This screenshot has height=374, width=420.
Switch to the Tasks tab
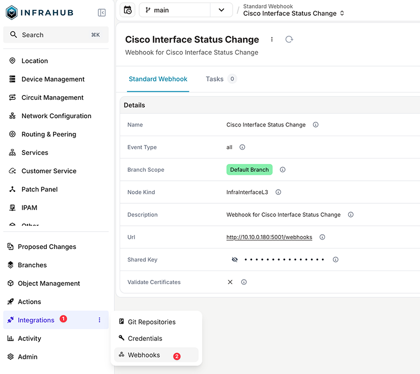click(x=215, y=79)
